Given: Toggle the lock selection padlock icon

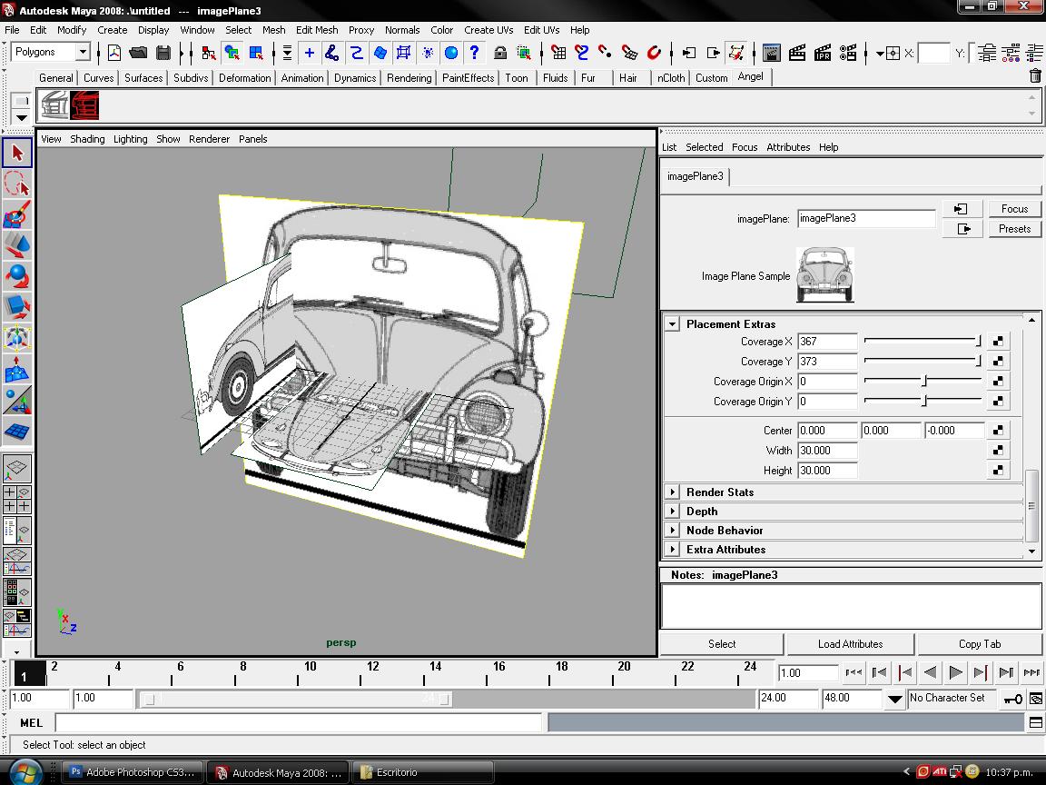Looking at the screenshot, I should (499, 53).
